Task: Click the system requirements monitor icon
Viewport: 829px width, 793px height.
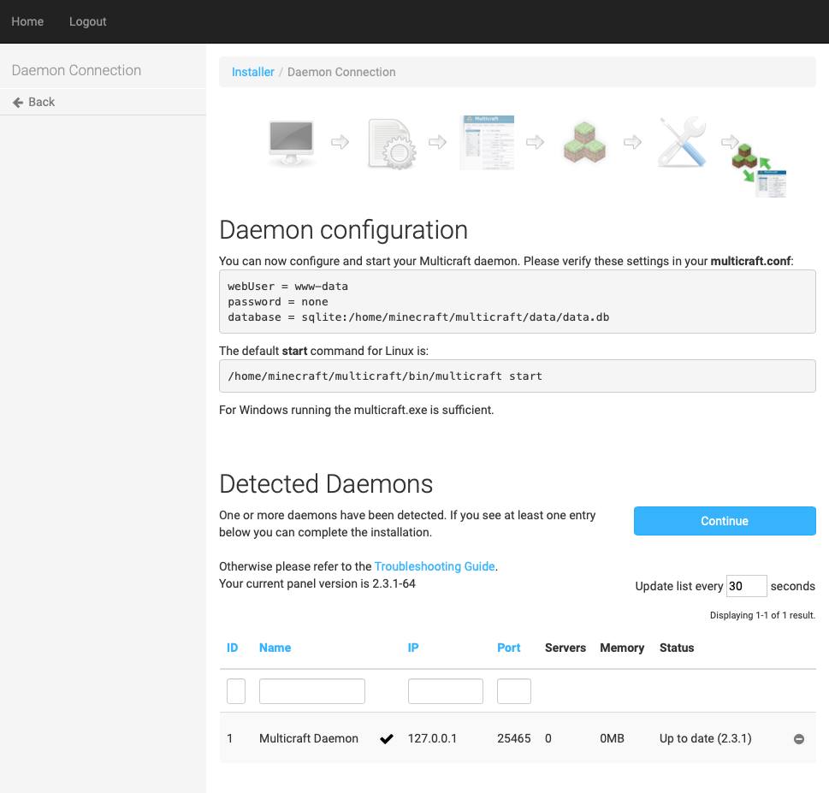Action: (x=290, y=141)
